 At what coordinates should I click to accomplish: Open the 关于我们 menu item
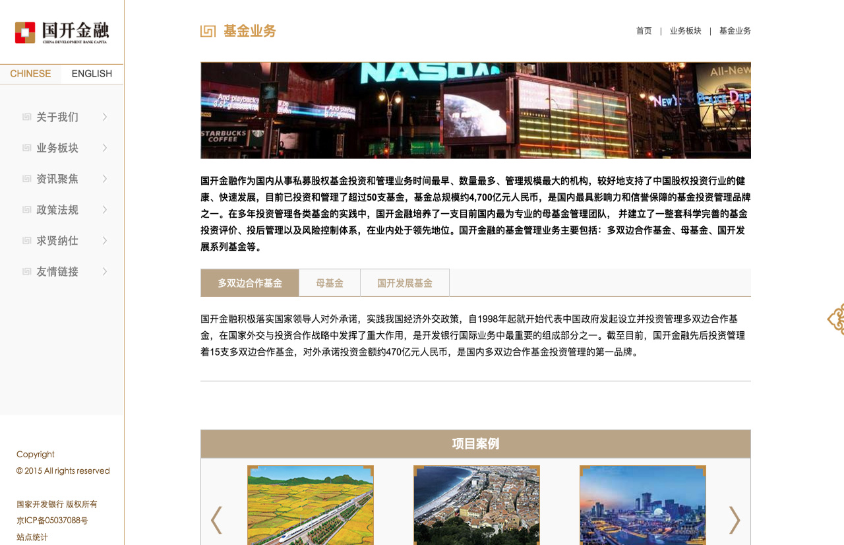tap(57, 117)
